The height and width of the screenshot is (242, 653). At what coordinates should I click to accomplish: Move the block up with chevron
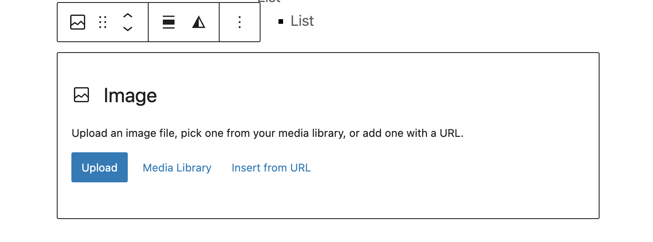(x=128, y=16)
